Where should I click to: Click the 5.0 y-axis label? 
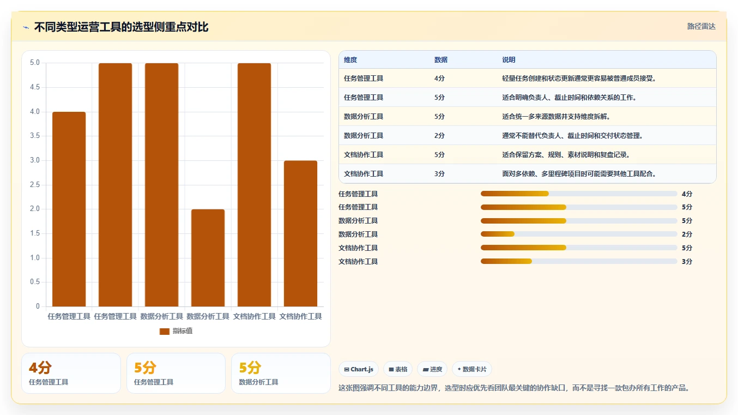35,63
